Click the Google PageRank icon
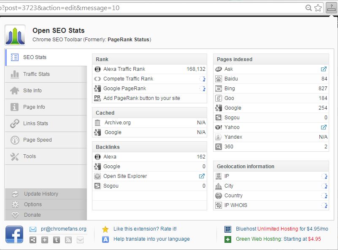 pos(97,89)
